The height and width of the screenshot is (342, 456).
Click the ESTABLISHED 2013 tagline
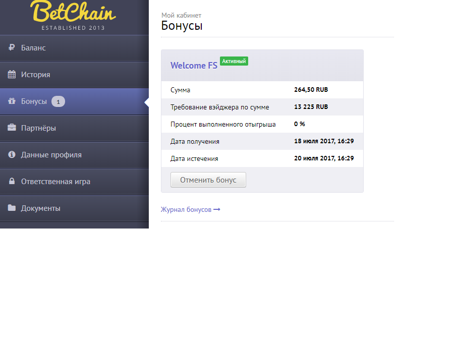[73, 28]
